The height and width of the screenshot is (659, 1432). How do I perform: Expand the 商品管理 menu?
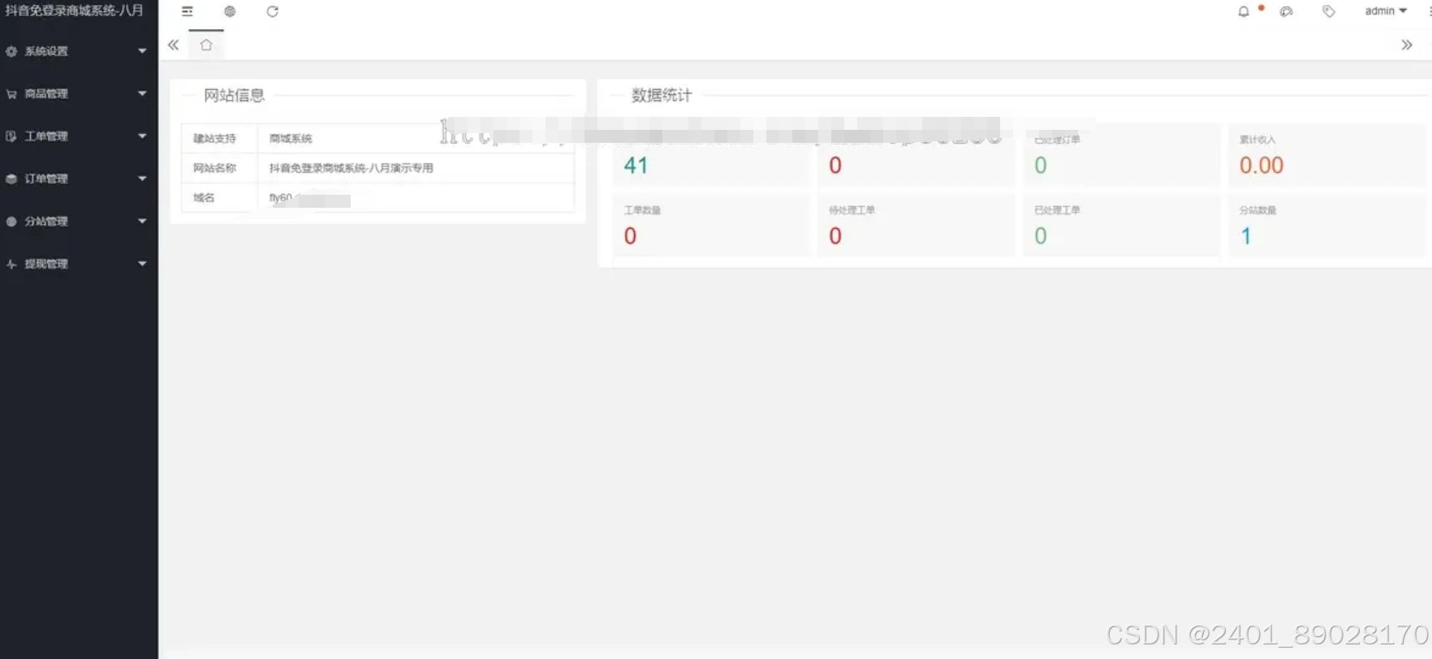click(x=77, y=94)
